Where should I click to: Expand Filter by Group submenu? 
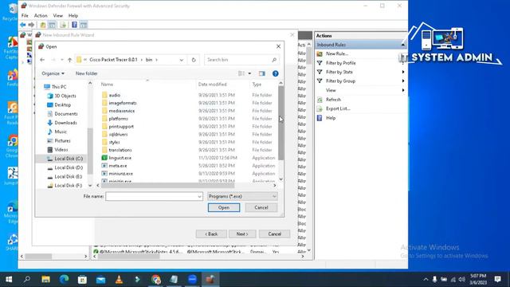pos(403,81)
